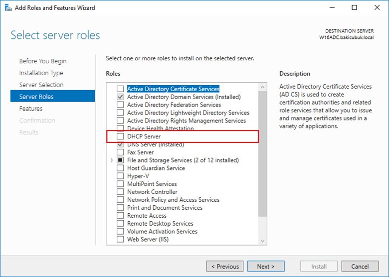Select Active Directory Certificate Services checkbox
The height and width of the screenshot is (277, 389).
click(120, 89)
